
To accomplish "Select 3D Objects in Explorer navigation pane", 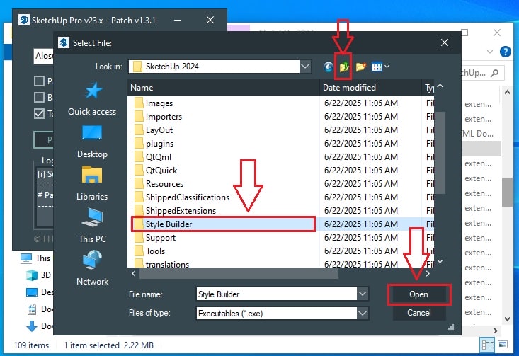I will pyautogui.click(x=39, y=275).
